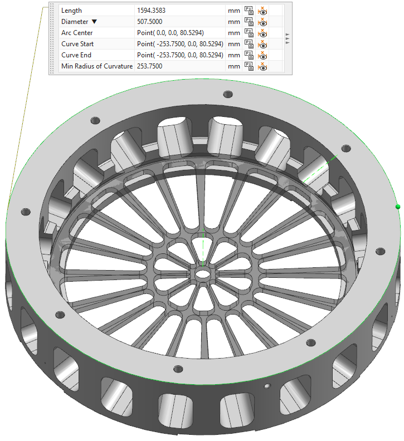This screenshot has width=404, height=441.
Task: Click the mm unit in Arc Center row
Action: click(234, 33)
